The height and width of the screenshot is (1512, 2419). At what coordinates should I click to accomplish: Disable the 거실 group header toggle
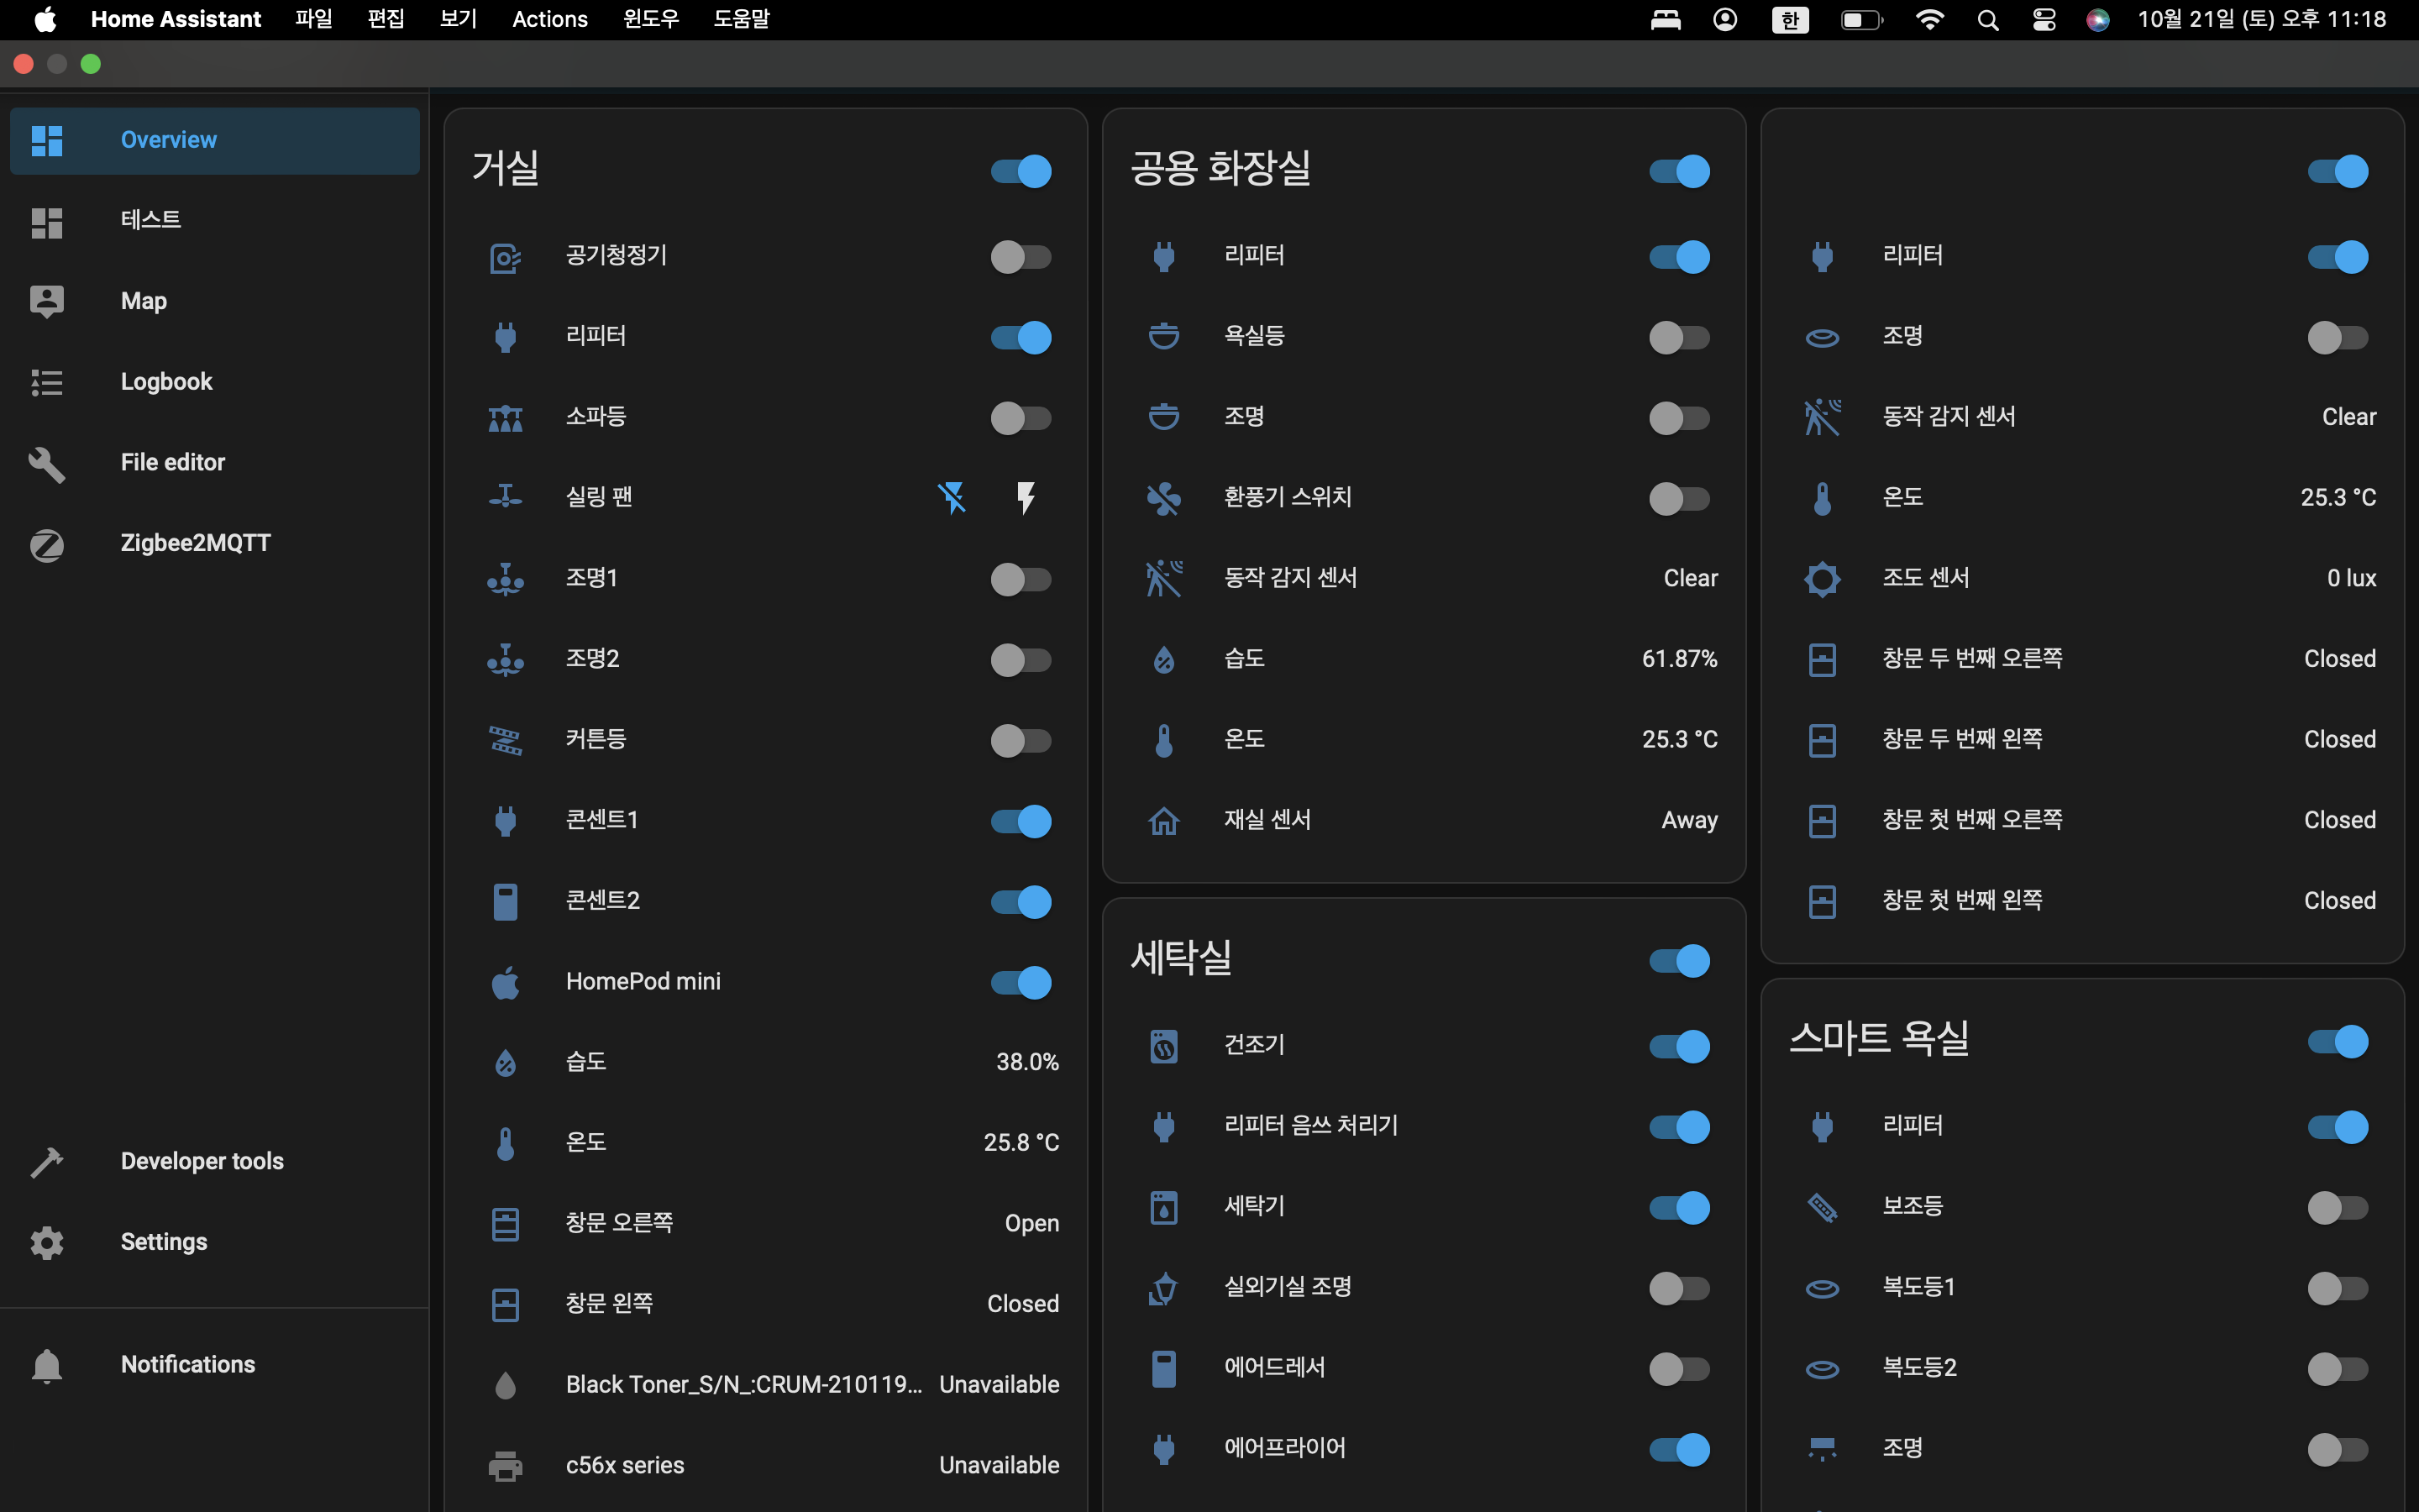pyautogui.click(x=1021, y=171)
